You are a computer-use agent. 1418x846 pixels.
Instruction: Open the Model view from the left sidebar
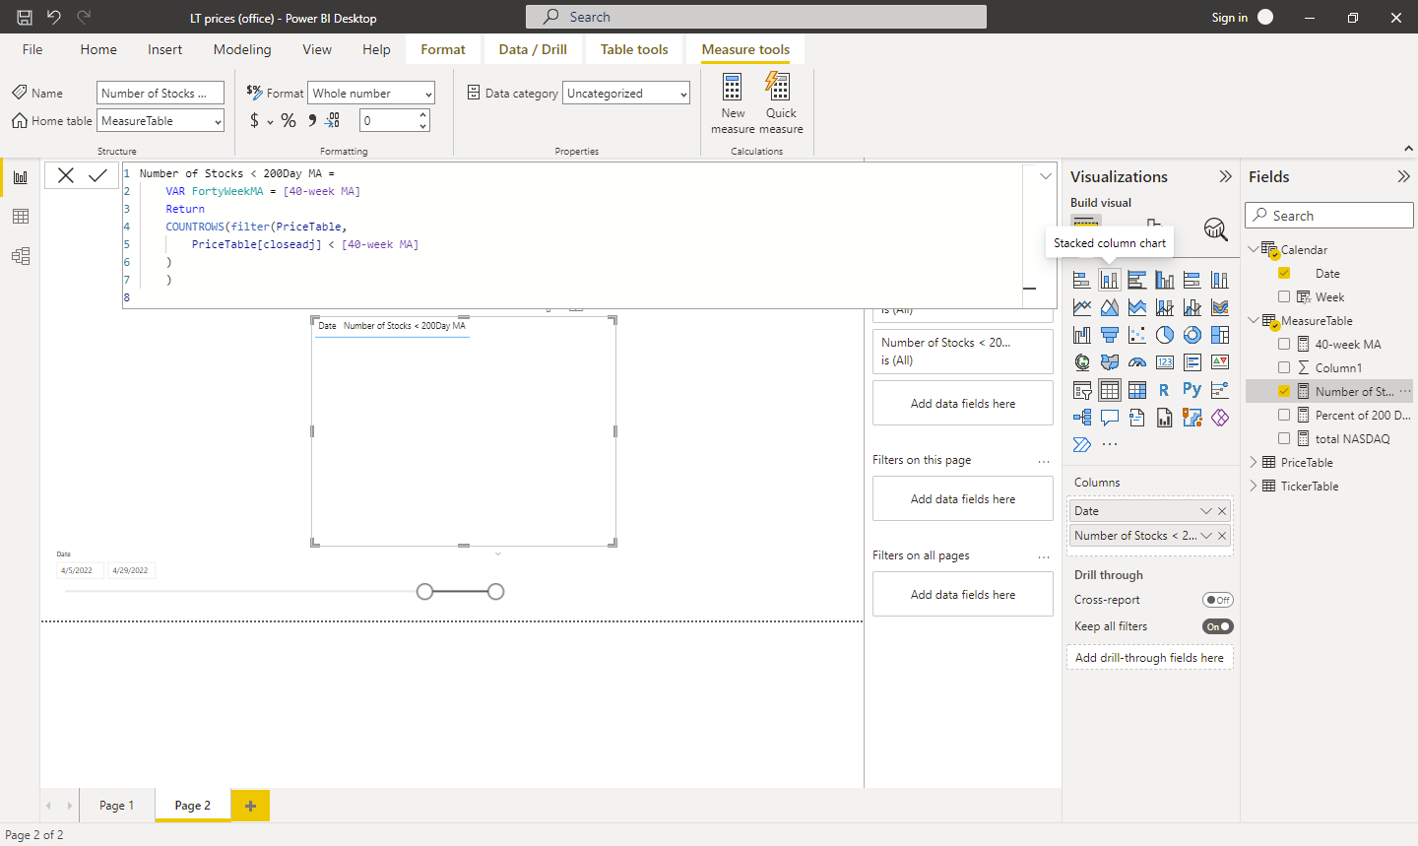coord(21,256)
